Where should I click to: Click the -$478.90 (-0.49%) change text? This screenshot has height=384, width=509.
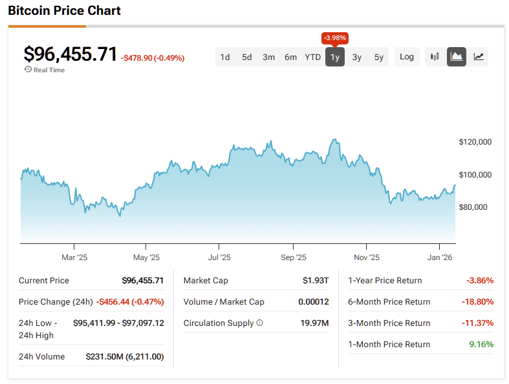[153, 58]
